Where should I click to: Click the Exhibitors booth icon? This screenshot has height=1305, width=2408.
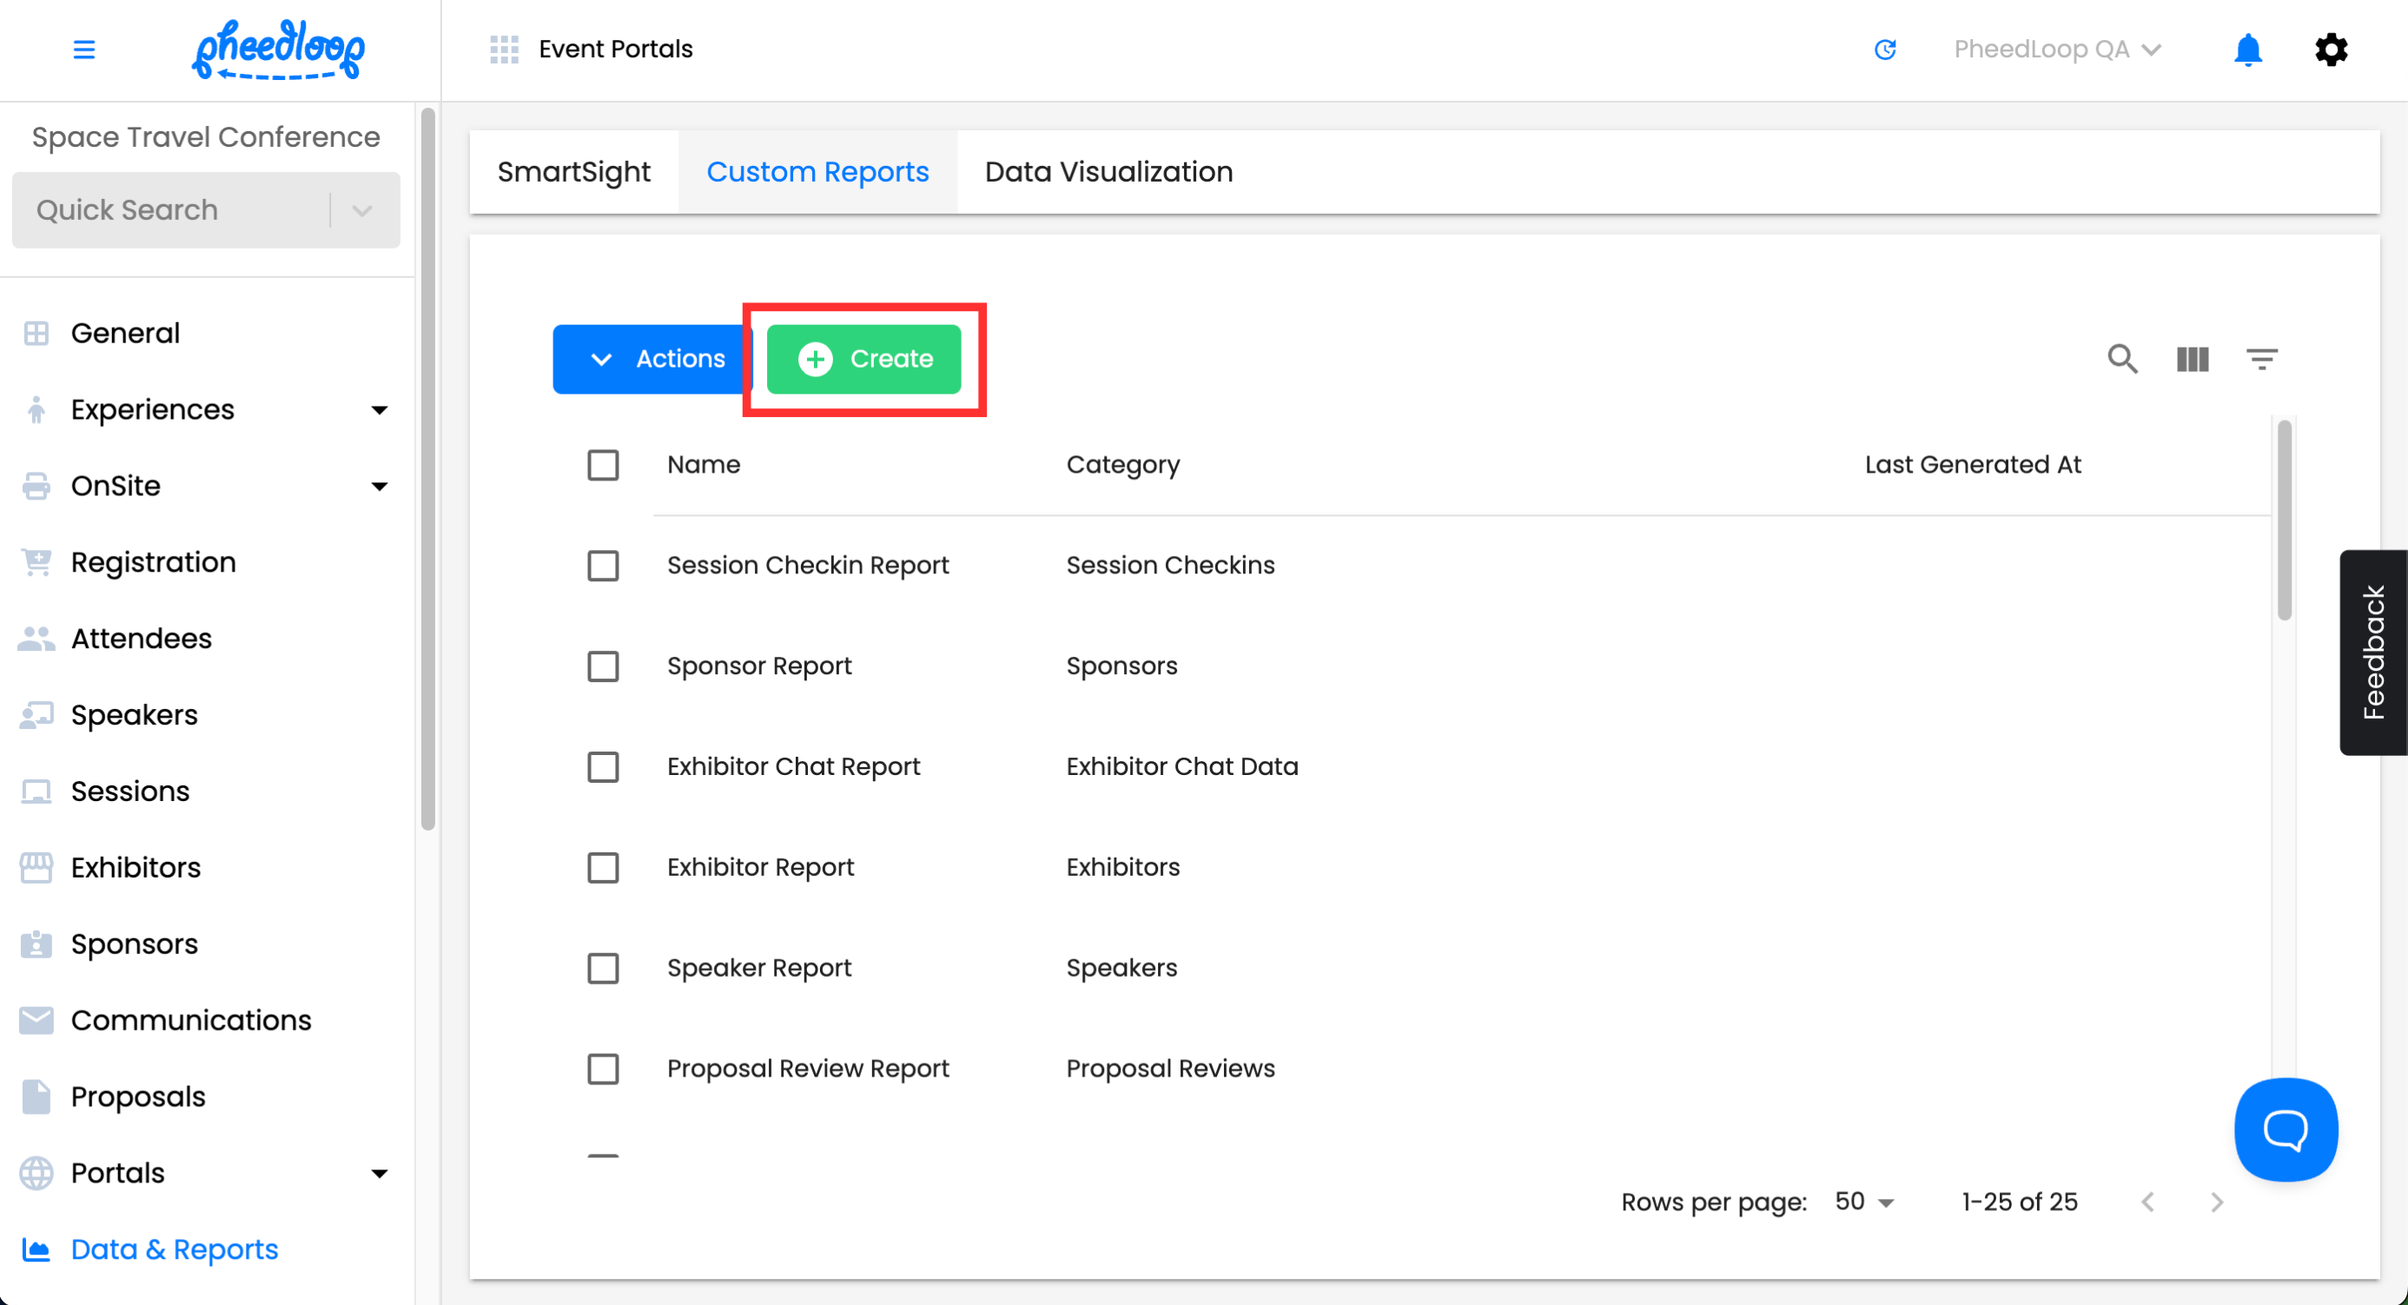click(x=36, y=869)
